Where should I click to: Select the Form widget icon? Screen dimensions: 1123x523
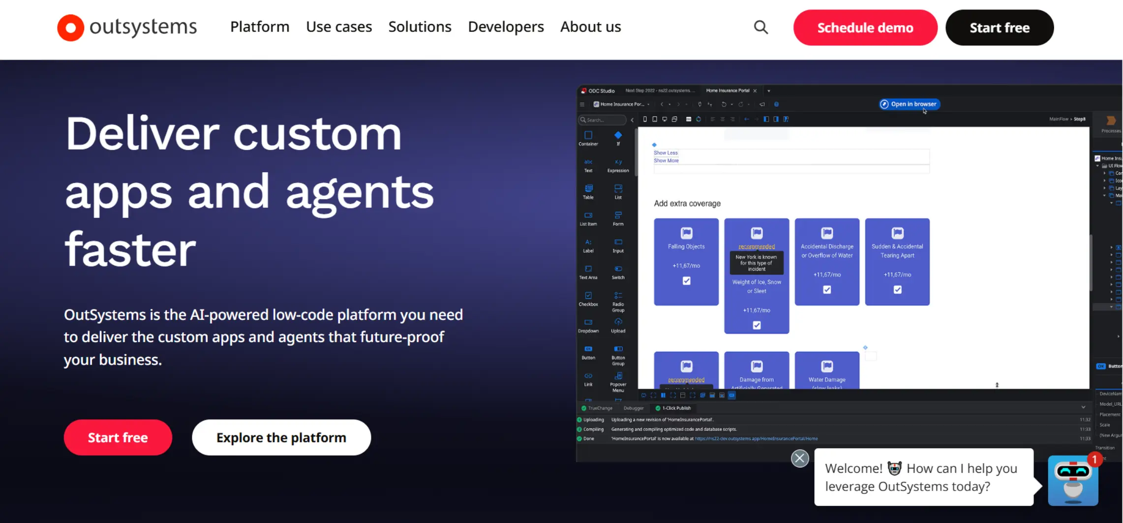618,215
